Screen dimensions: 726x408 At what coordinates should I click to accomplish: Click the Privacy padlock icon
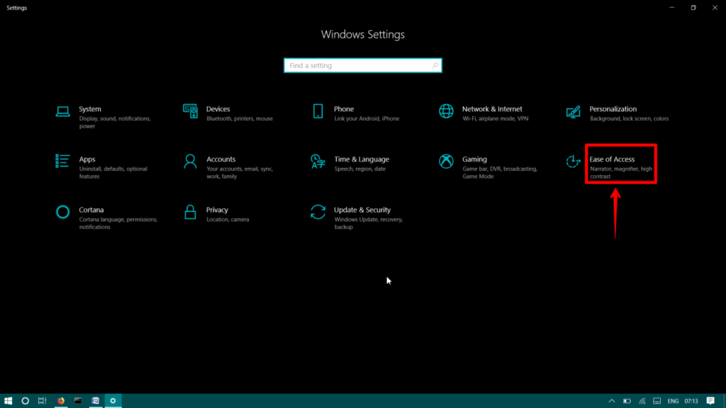click(x=190, y=212)
